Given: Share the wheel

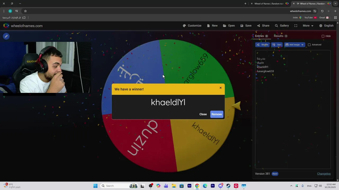Looking at the screenshot, I should pyautogui.click(x=263, y=26).
